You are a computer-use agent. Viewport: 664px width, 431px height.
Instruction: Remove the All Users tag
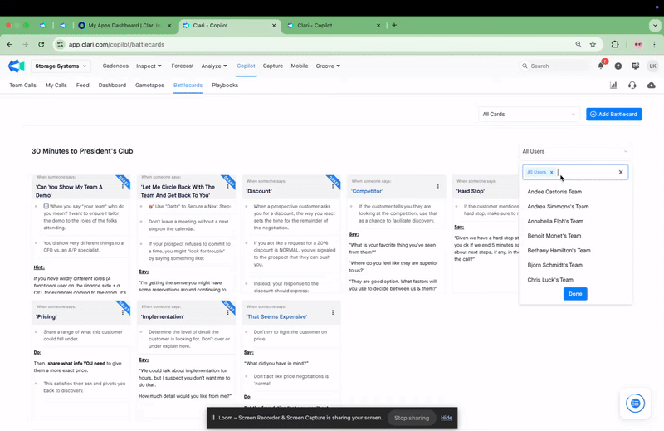point(551,172)
